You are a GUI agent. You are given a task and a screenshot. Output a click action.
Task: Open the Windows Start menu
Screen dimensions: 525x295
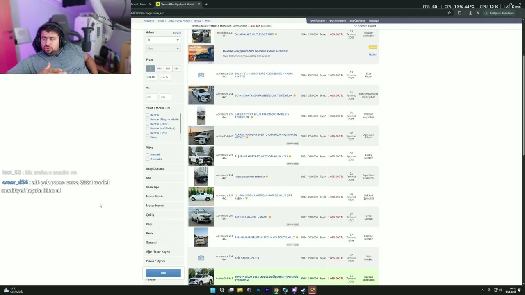coord(212,290)
